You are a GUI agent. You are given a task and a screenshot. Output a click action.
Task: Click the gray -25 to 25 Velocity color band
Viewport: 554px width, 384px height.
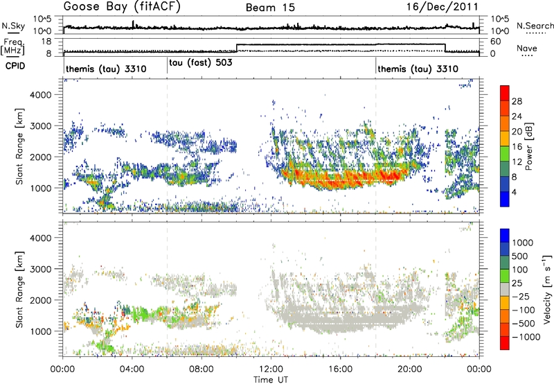click(505, 289)
